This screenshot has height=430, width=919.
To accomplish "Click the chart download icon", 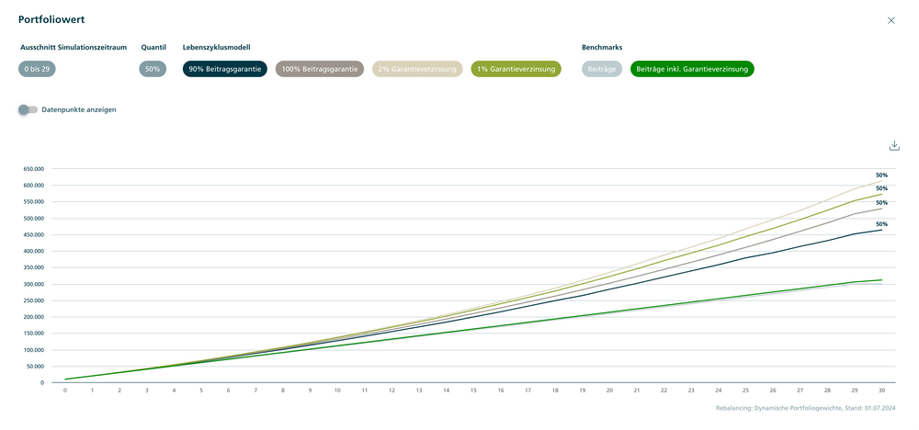I will [x=894, y=146].
